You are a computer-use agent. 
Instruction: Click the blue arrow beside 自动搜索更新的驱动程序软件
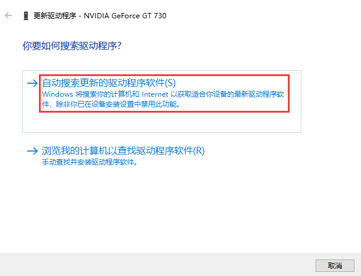(x=32, y=83)
